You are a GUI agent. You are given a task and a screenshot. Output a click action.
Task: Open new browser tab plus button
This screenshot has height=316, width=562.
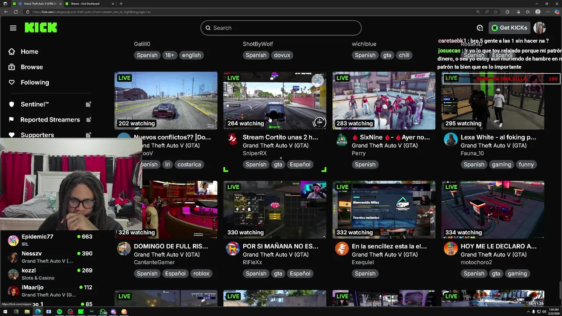(121, 4)
